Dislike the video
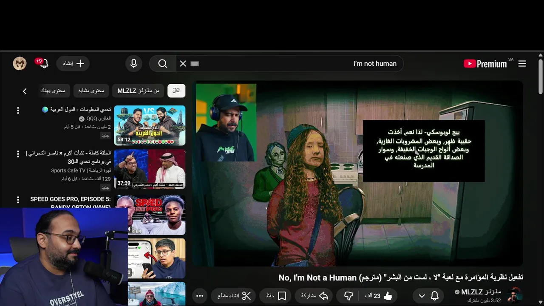Image resolution: width=544 pixels, height=306 pixels. click(x=348, y=296)
